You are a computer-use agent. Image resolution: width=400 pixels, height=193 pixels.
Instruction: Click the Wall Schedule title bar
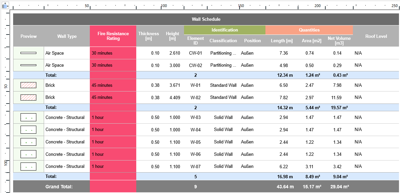pyautogui.click(x=206, y=19)
